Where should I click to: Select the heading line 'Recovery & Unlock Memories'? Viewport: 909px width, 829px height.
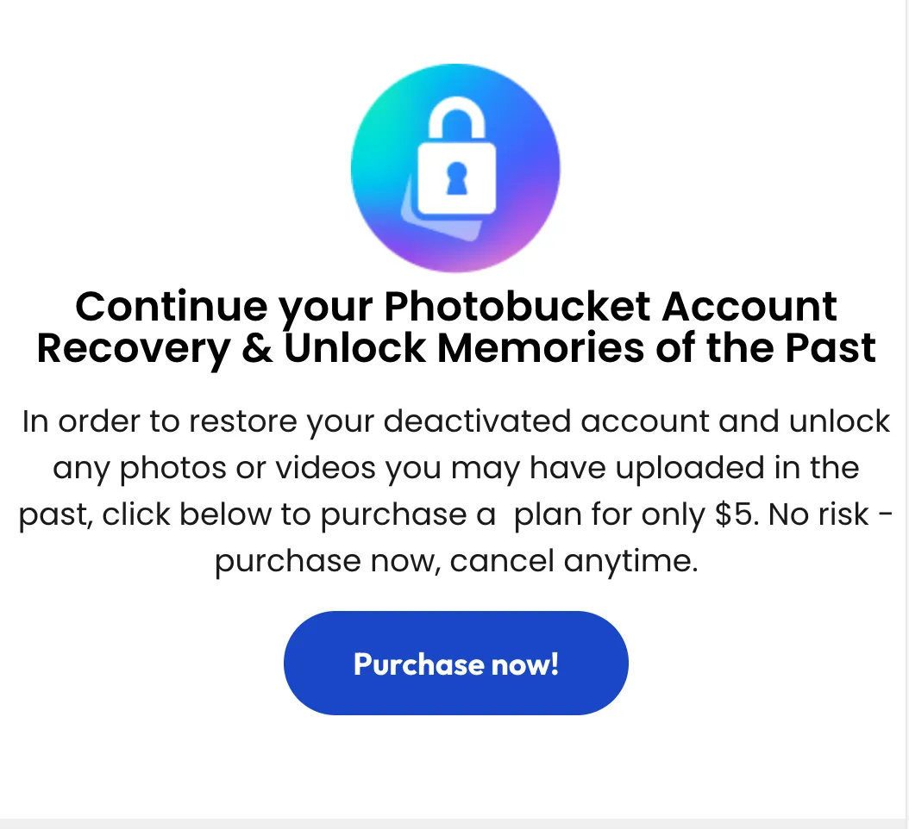click(x=340, y=348)
